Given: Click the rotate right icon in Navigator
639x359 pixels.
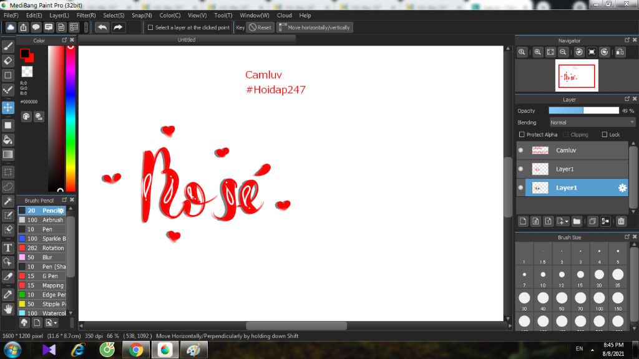Looking at the screenshot, I should point(604,52).
